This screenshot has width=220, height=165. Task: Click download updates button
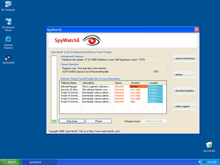point(185,90)
